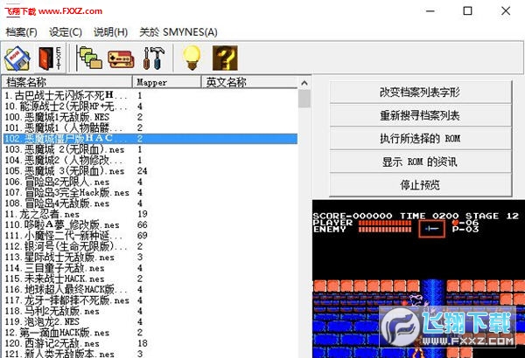525x358 pixels.
Task: Select row 1. 古巴战士无闪烁不死
Action: [150, 95]
